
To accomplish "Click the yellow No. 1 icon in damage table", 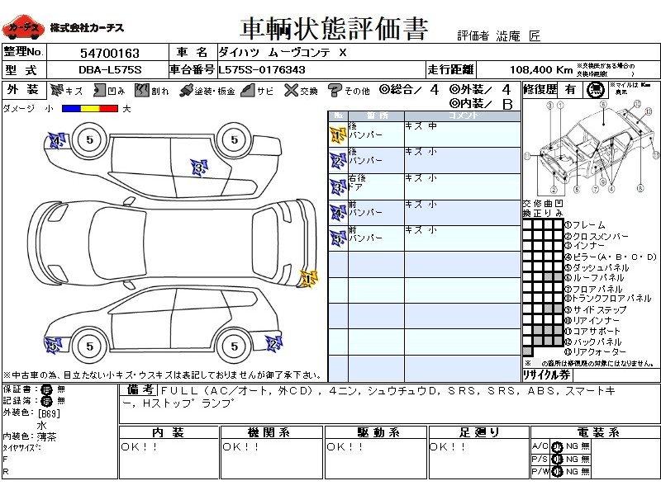I will pos(338,135).
